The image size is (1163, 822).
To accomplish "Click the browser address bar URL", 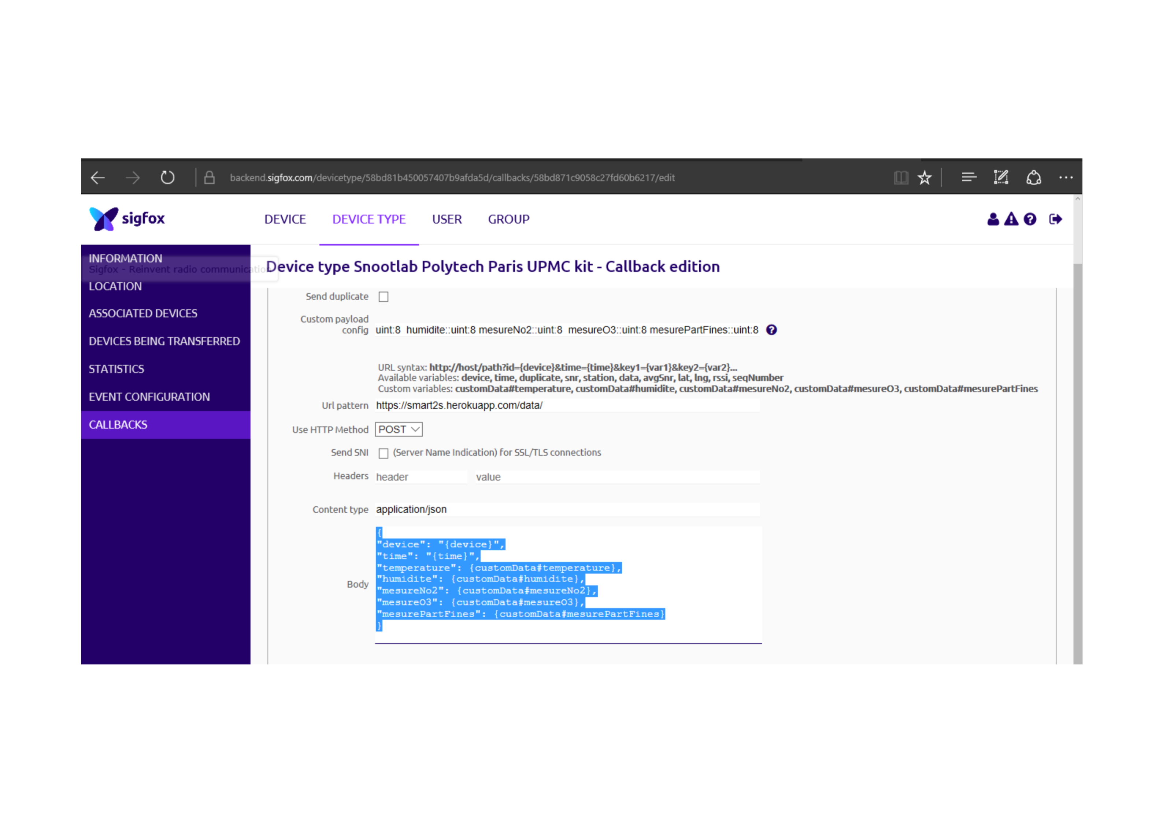I will pos(452,178).
